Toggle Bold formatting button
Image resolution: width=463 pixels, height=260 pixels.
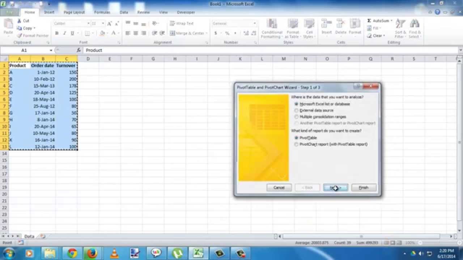tap(57, 33)
